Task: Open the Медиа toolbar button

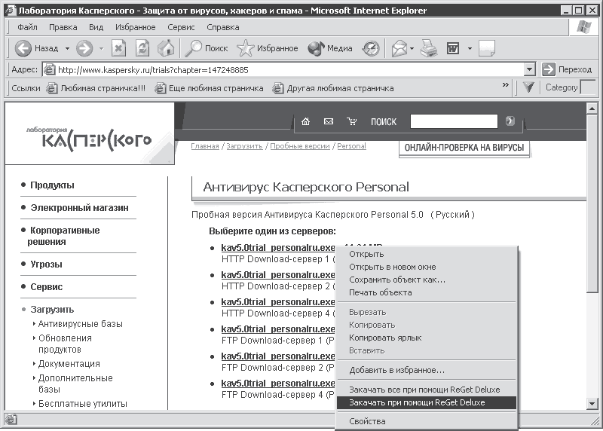Action: coord(330,48)
